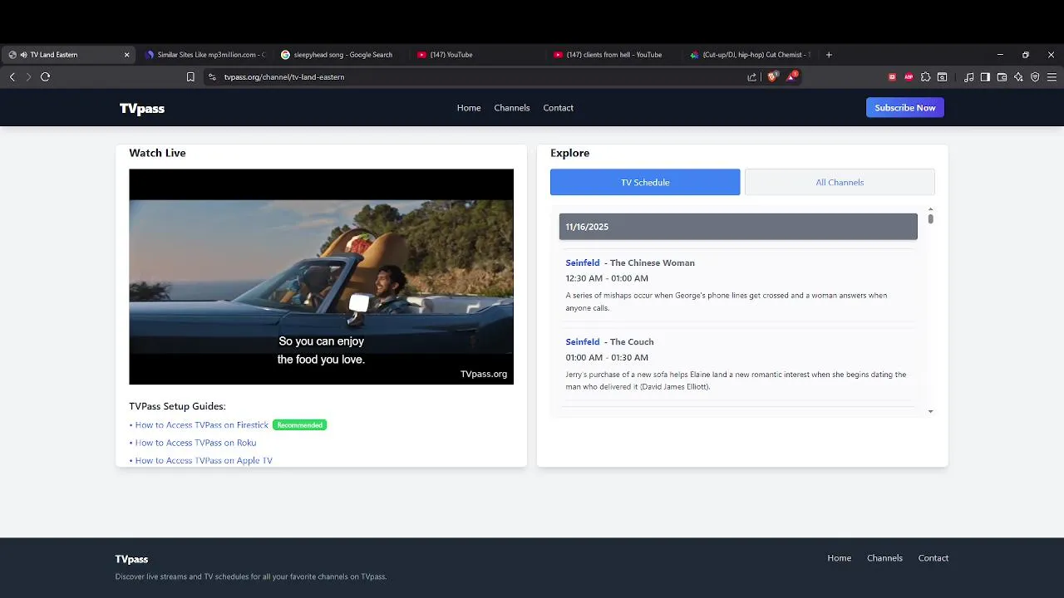The width and height of the screenshot is (1064, 598).
Task: Click the tab search window icon
Action: [x=942, y=76]
